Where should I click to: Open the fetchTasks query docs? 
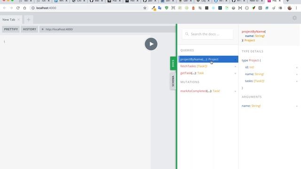[x=208, y=66]
